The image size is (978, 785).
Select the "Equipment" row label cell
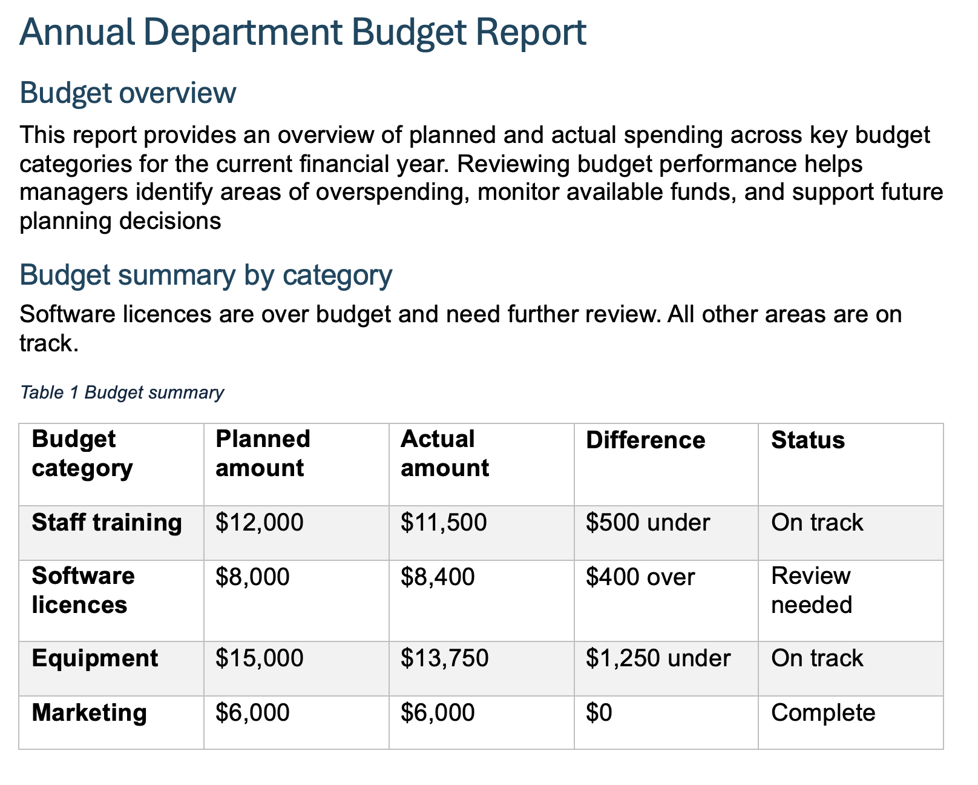click(111, 669)
